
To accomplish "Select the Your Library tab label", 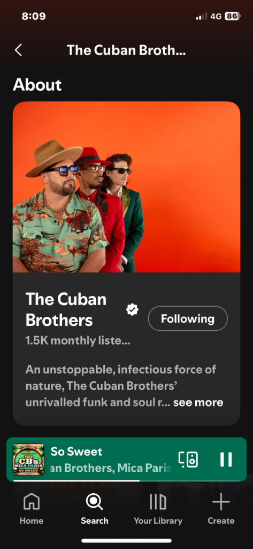I will pyautogui.click(x=158, y=521).
